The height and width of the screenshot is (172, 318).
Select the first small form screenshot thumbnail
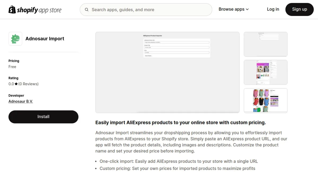click(266, 44)
